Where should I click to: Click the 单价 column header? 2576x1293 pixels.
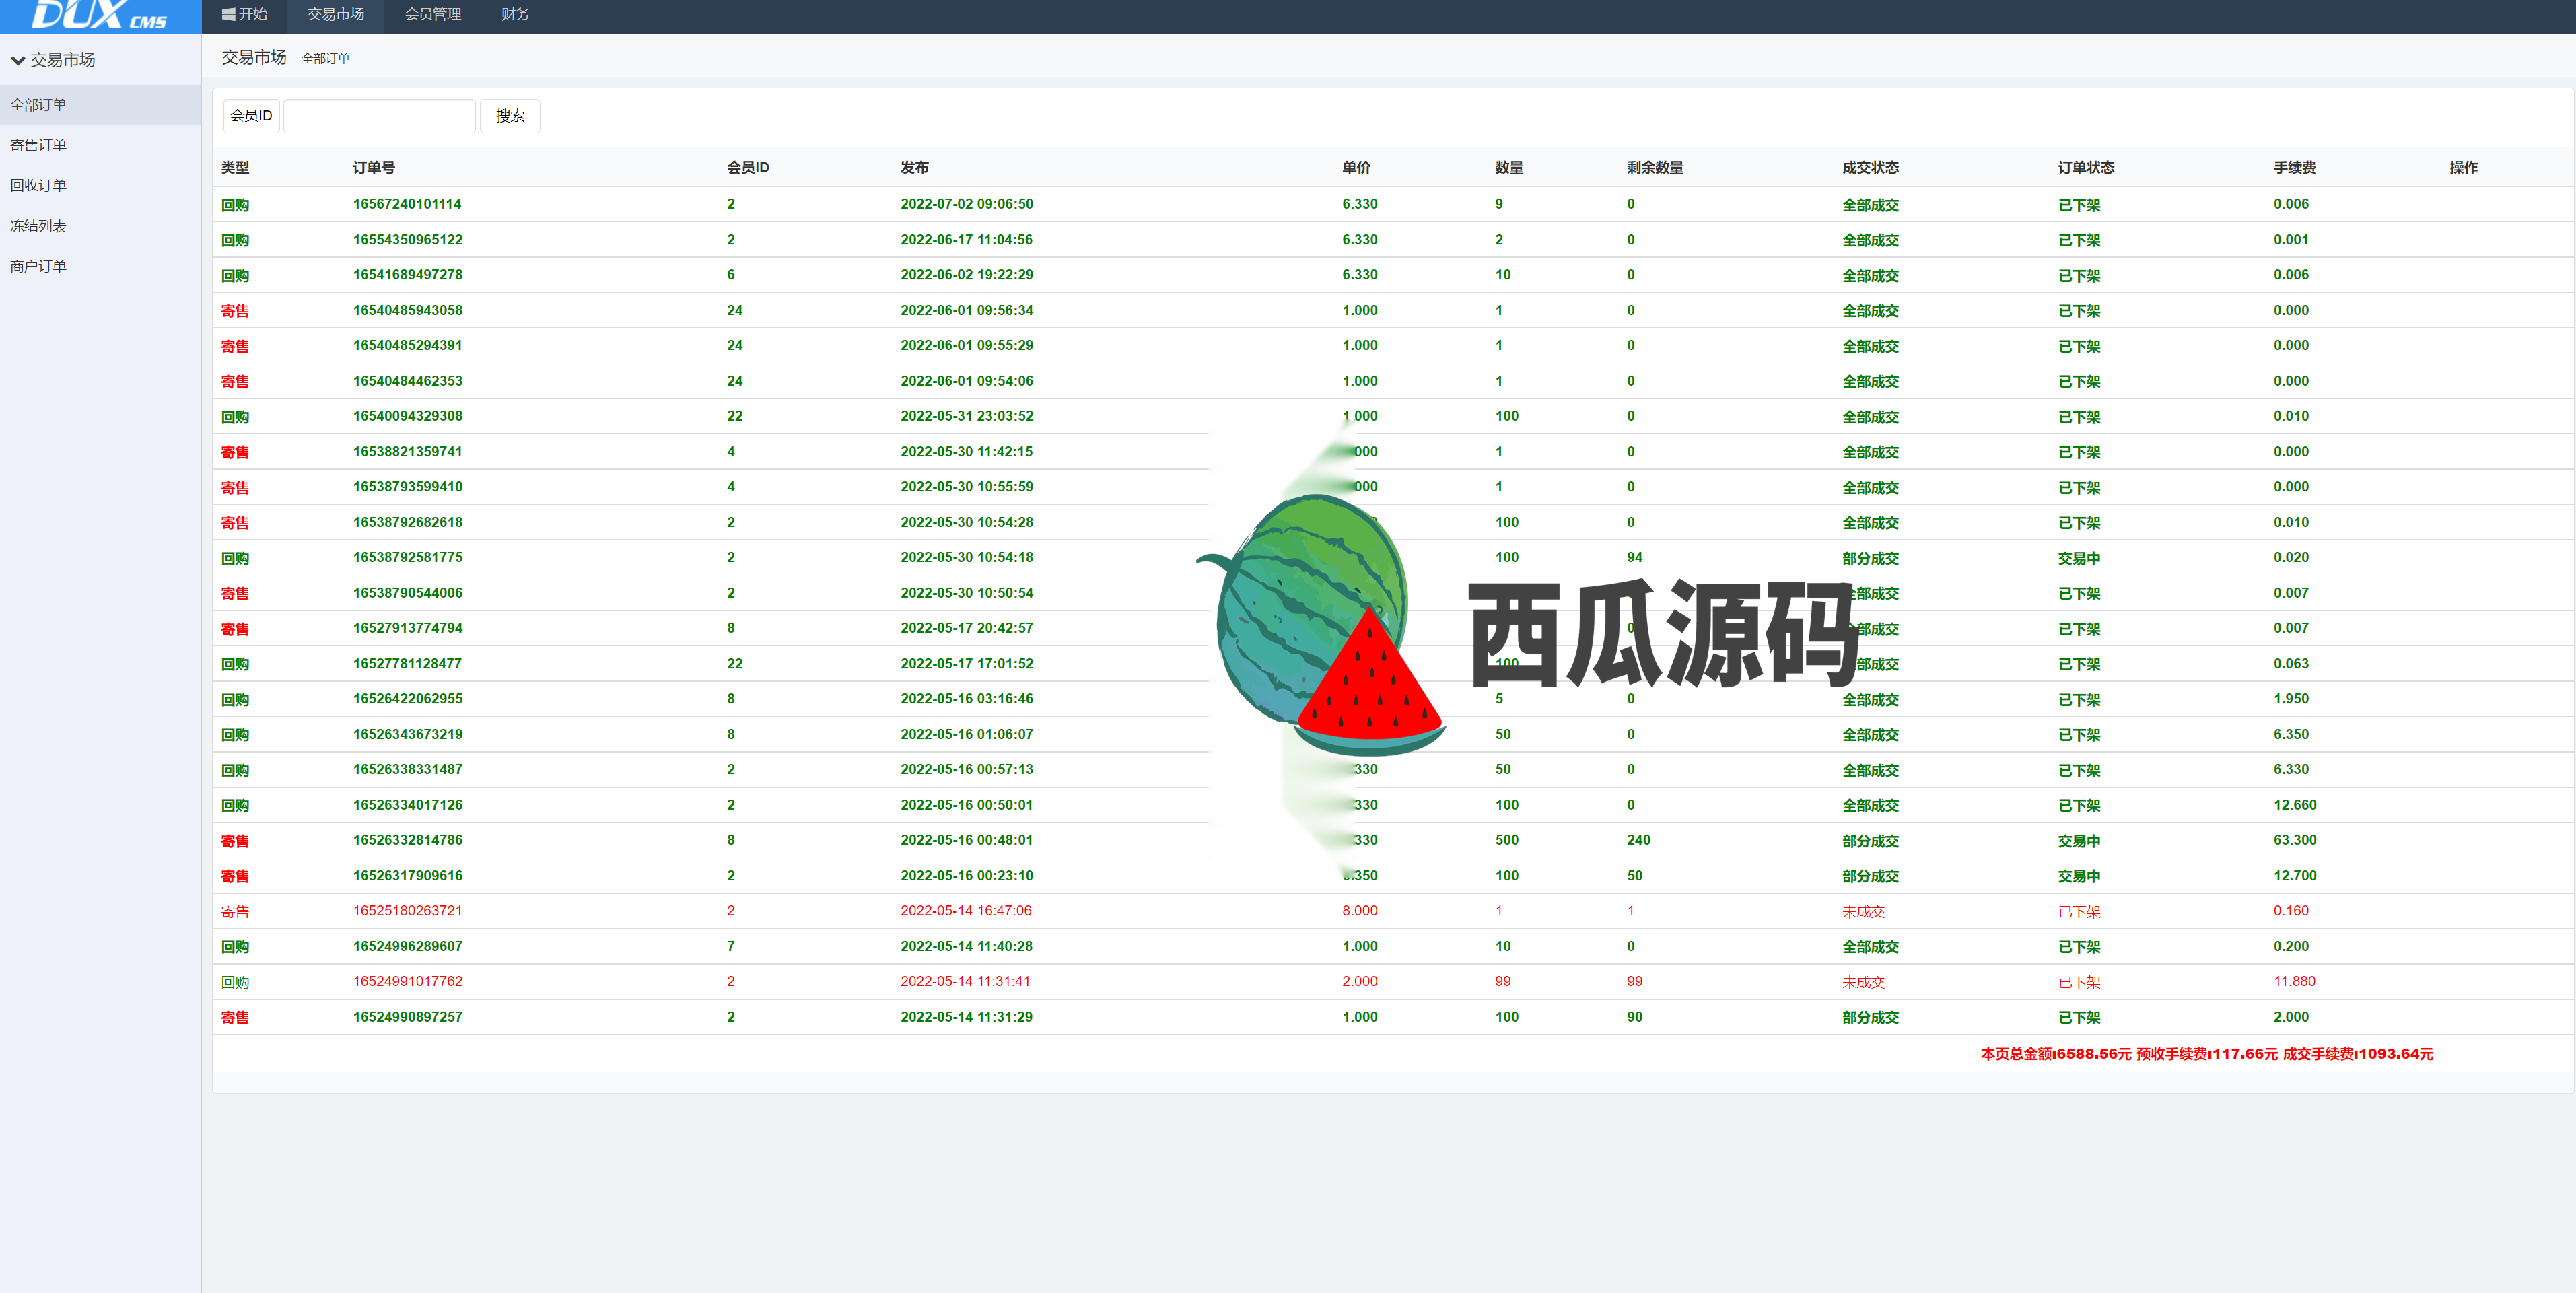click(1356, 168)
